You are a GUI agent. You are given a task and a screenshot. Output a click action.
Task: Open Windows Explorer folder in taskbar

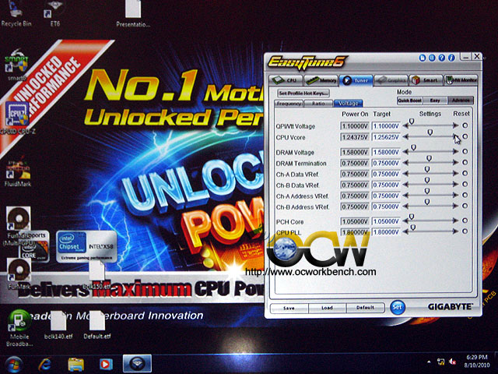[75, 365]
